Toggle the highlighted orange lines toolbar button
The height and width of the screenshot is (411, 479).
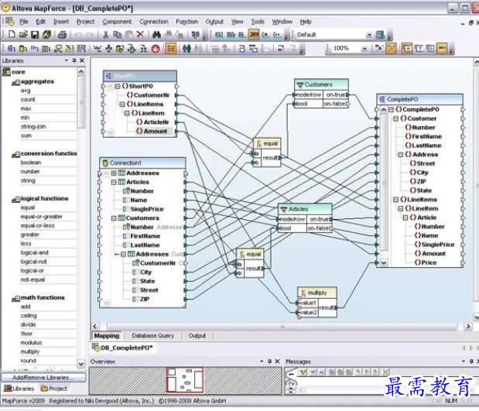(171, 49)
